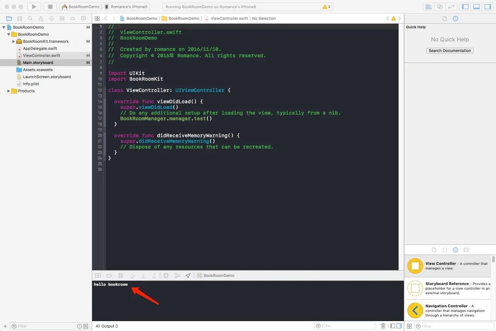
Task: Select ViewController.swift in the navigator
Action: pyautogui.click(x=41, y=56)
